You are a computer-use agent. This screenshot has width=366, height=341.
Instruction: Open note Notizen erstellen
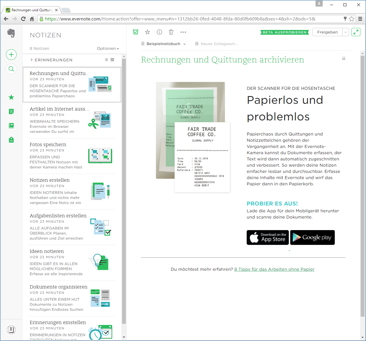click(x=72, y=192)
